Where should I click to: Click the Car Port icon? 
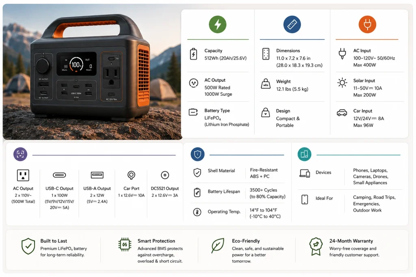click(131, 175)
